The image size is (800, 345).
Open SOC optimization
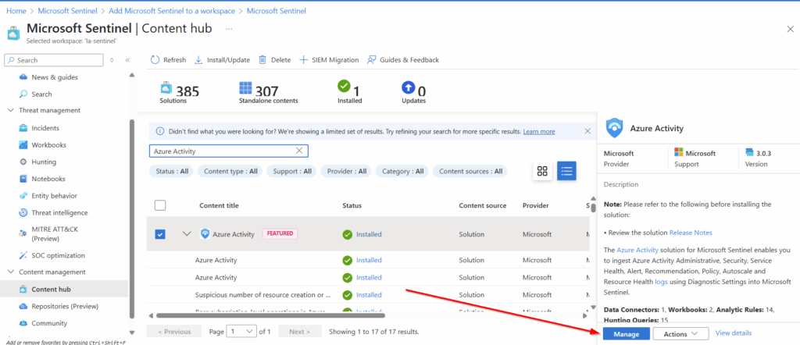point(58,255)
